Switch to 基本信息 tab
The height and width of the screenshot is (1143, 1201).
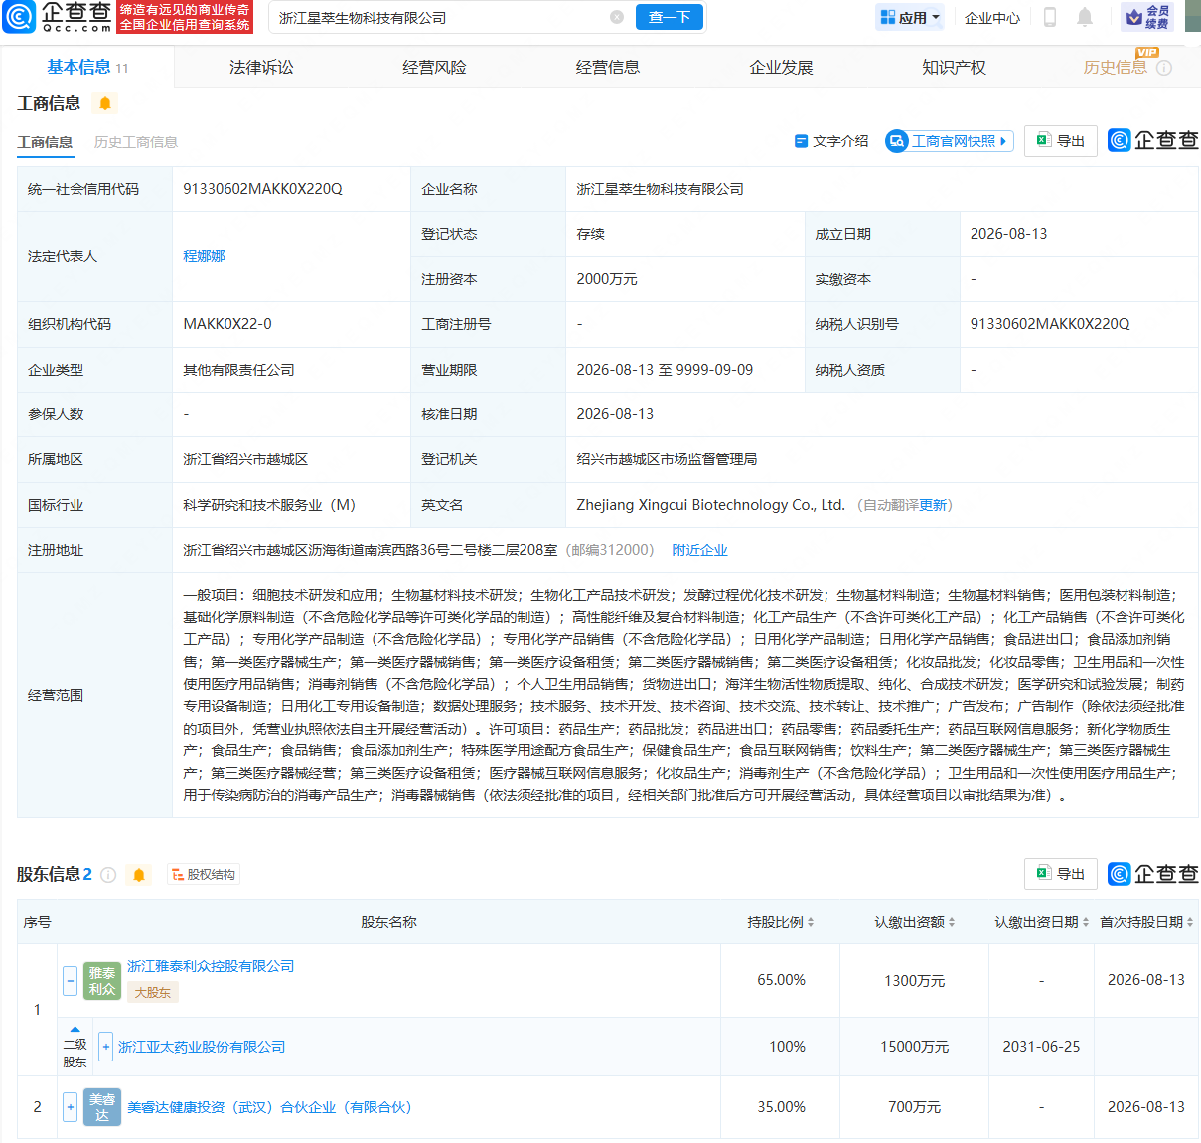click(87, 67)
